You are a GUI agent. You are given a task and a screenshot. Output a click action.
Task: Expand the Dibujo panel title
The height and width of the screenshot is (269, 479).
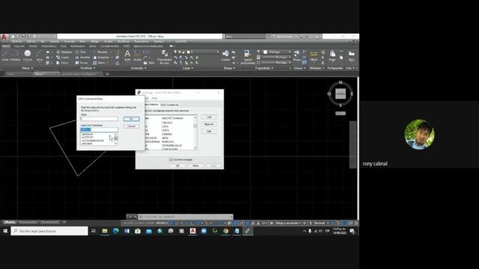(28, 68)
